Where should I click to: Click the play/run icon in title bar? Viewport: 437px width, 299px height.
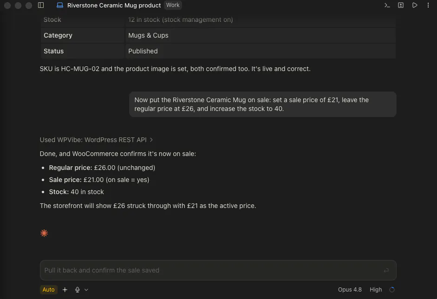(x=415, y=5)
